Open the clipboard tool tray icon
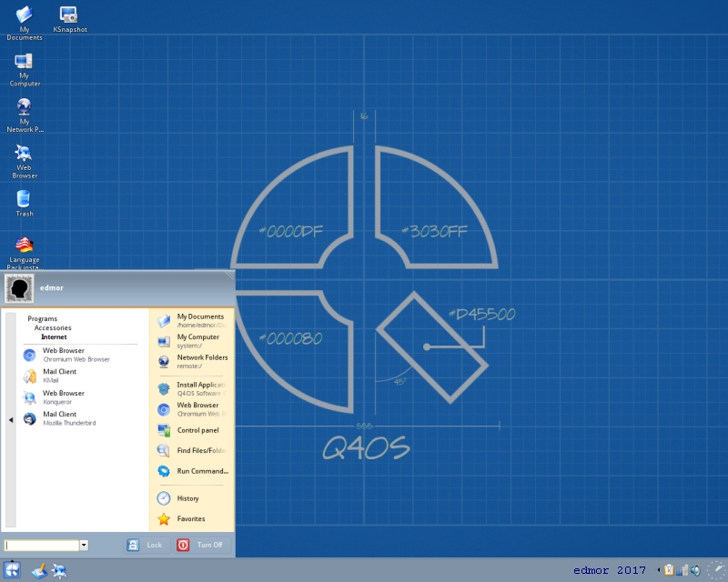 tap(669, 570)
